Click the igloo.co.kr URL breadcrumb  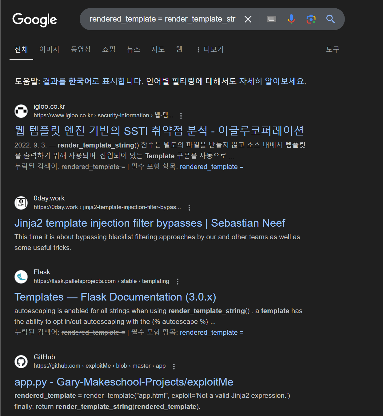(103, 115)
